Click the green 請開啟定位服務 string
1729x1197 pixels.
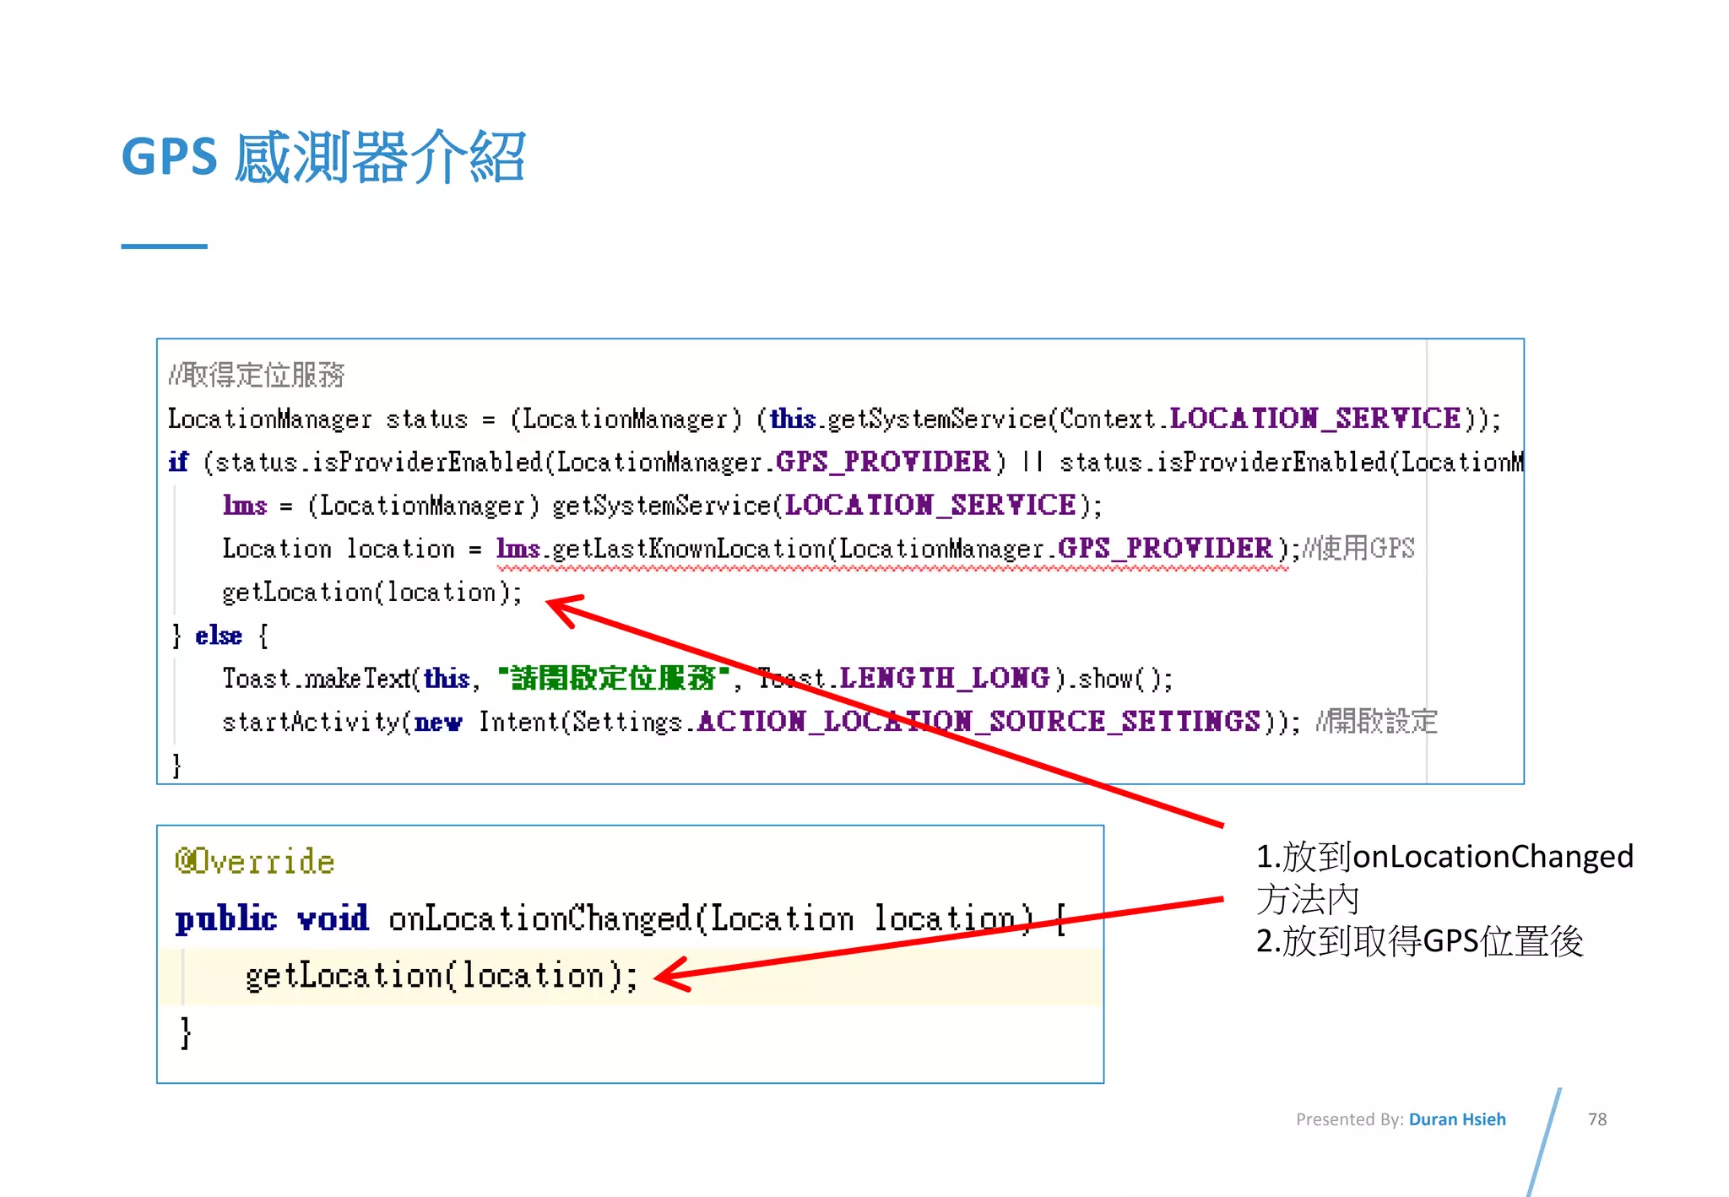tap(613, 678)
